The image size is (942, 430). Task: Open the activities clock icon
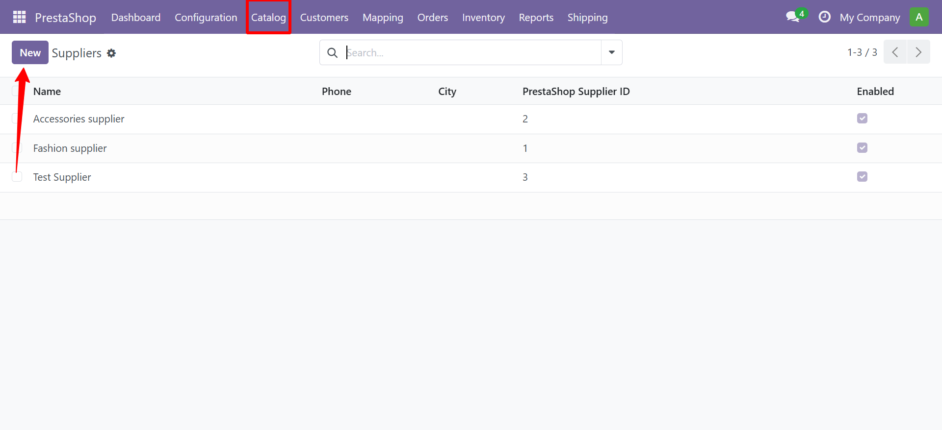click(824, 17)
